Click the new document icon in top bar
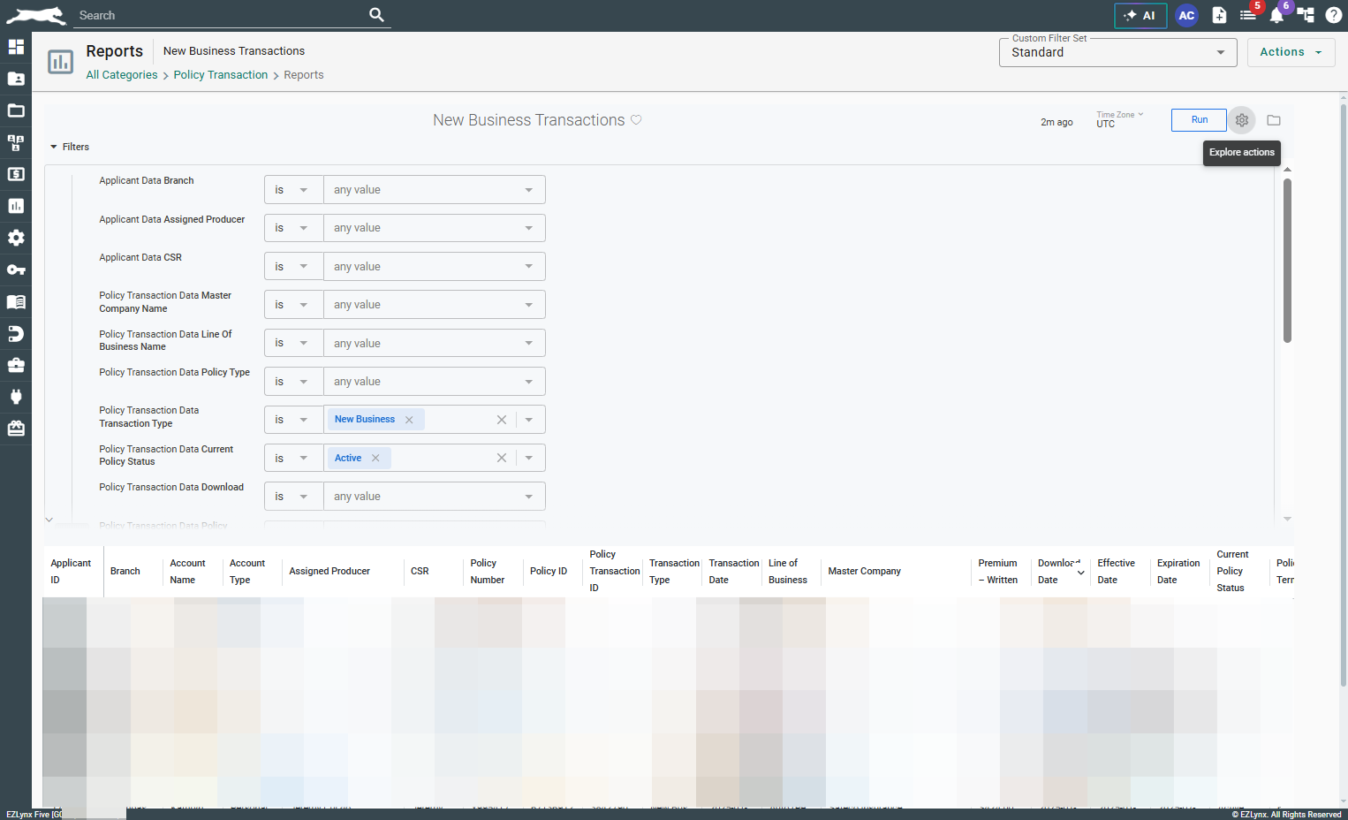The width and height of the screenshot is (1348, 820). (1219, 15)
